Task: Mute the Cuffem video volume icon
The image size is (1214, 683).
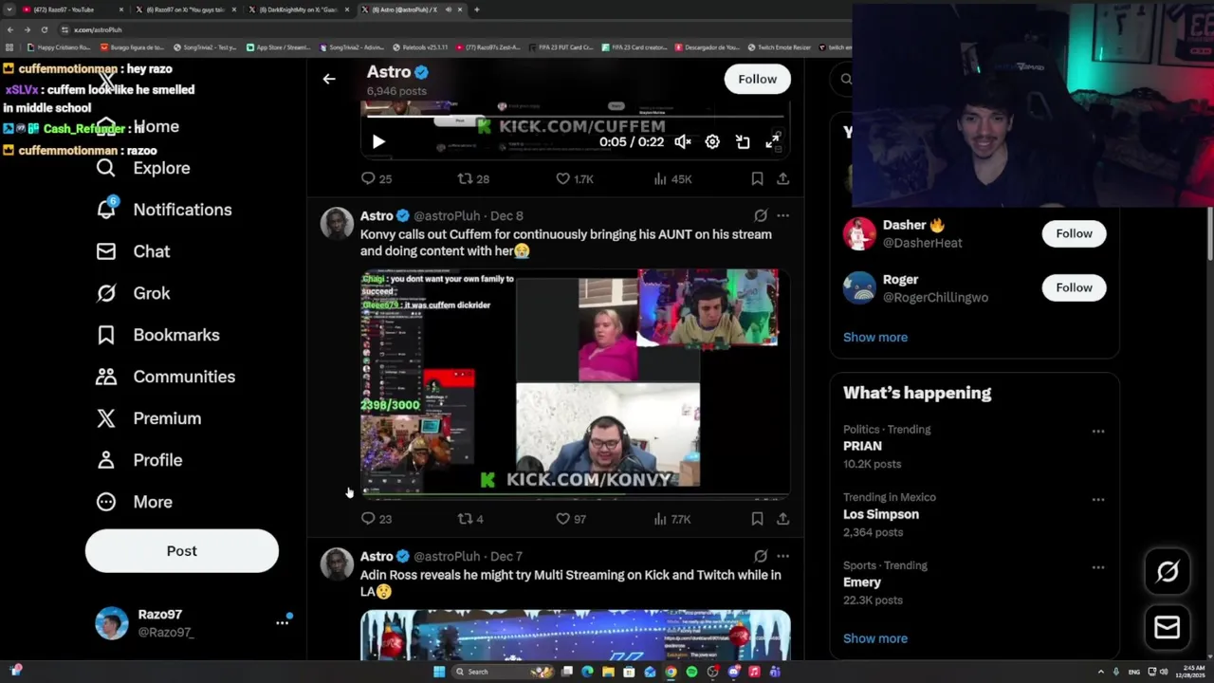Action: click(683, 142)
